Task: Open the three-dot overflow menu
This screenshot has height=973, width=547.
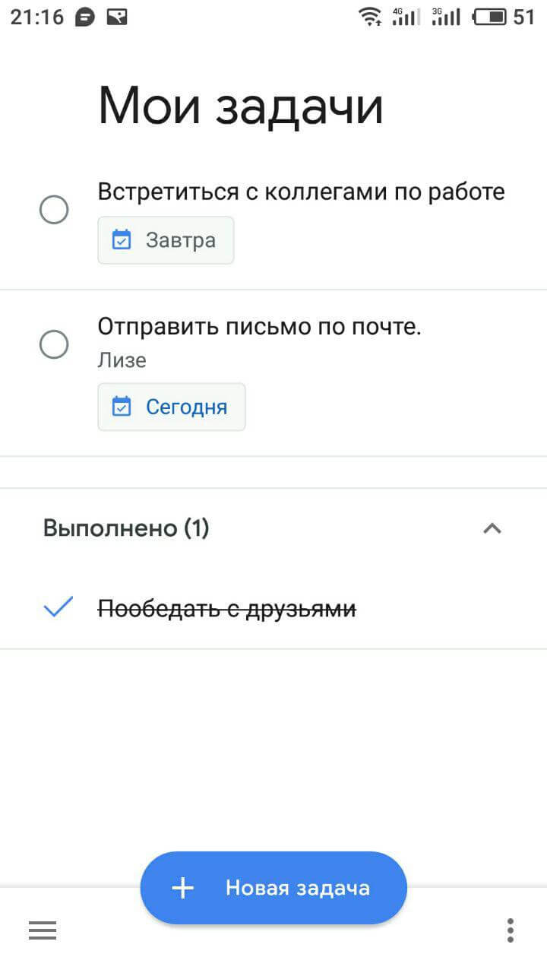Action: (510, 930)
